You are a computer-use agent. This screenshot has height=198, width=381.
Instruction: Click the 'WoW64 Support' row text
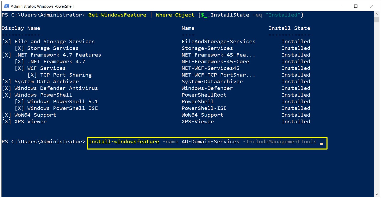pyautogui.click(x=35, y=115)
